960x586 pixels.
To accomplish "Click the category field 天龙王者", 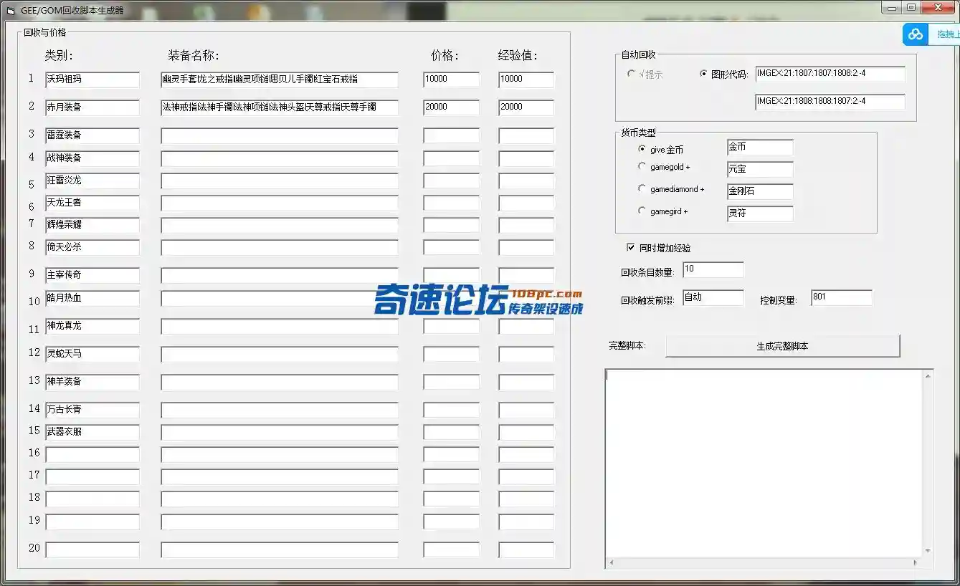I will [92, 203].
